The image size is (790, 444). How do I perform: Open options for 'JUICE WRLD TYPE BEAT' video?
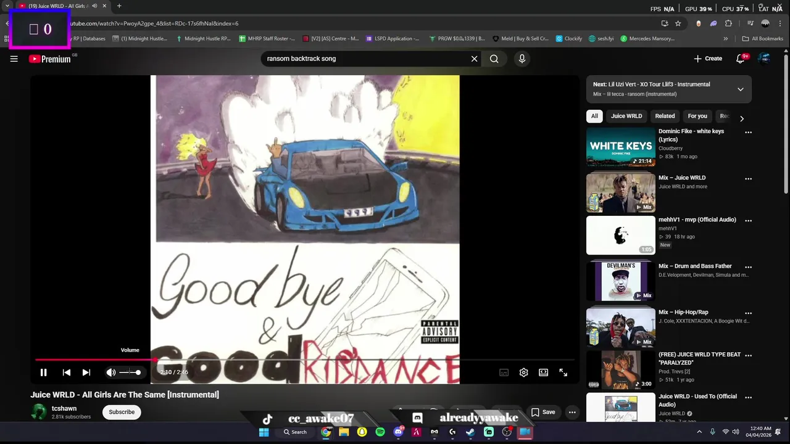tap(748, 355)
